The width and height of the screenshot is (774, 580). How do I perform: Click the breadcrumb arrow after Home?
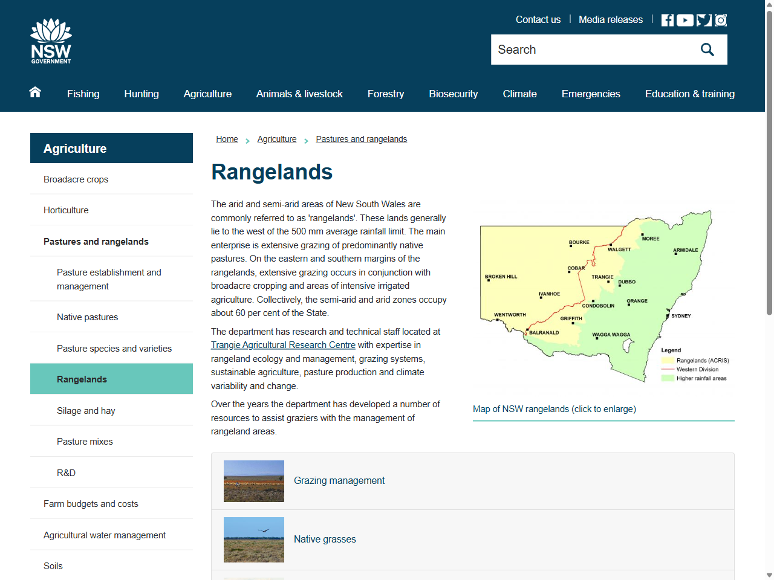(247, 140)
